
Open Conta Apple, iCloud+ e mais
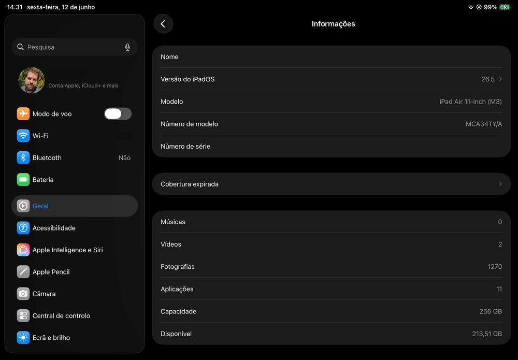coord(83,85)
